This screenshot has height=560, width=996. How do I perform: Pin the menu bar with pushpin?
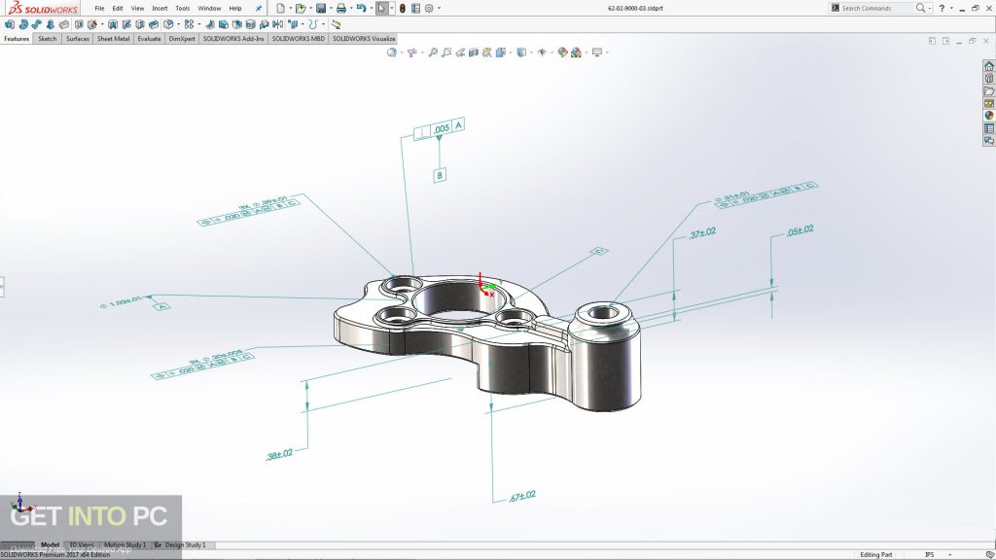click(x=259, y=8)
